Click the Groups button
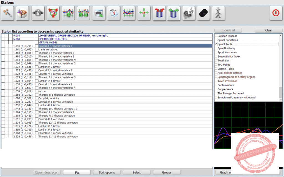 (x=167, y=172)
